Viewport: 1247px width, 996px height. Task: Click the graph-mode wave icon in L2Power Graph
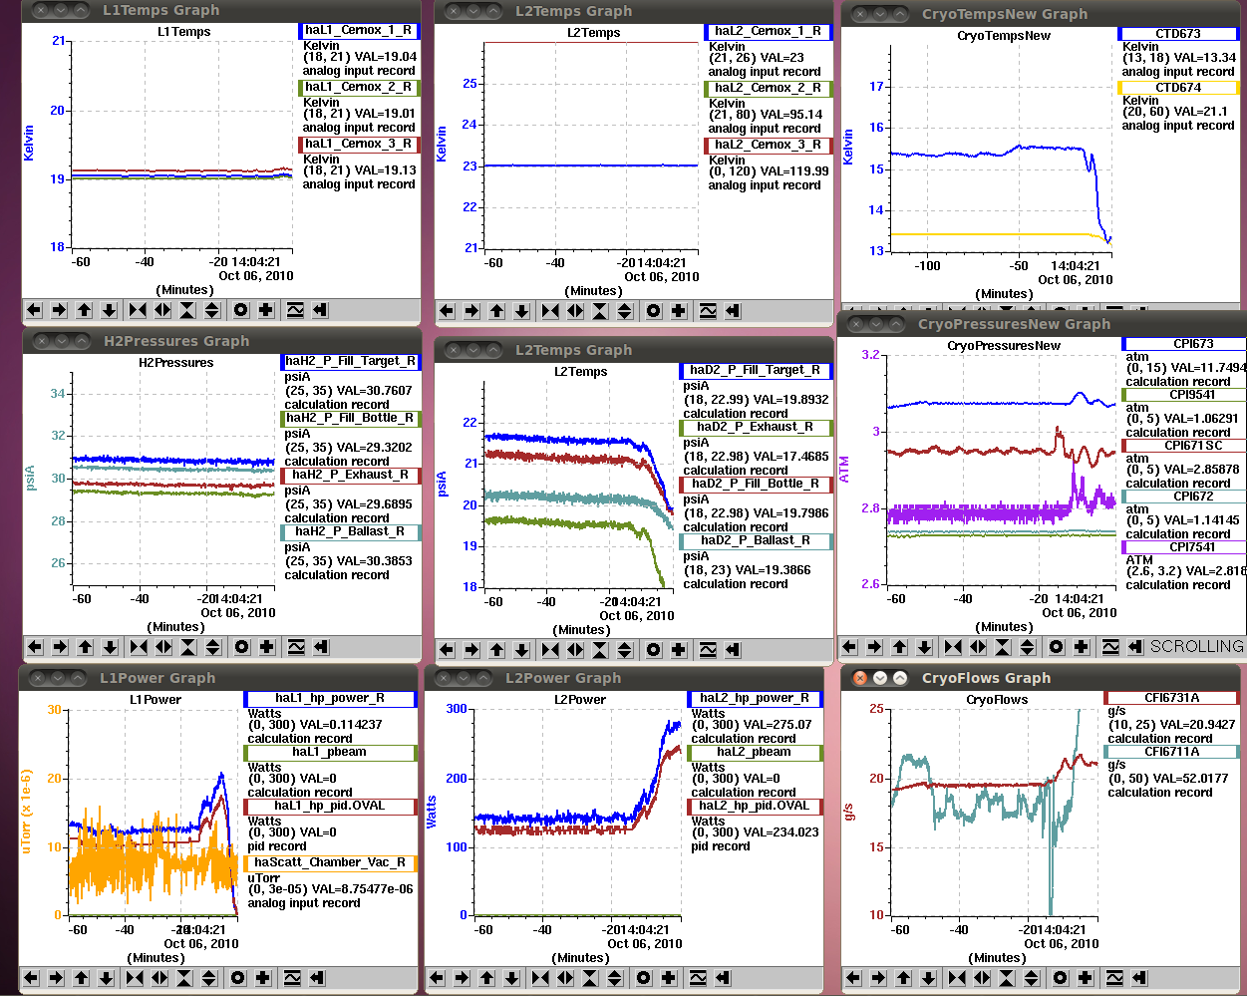coord(698,978)
